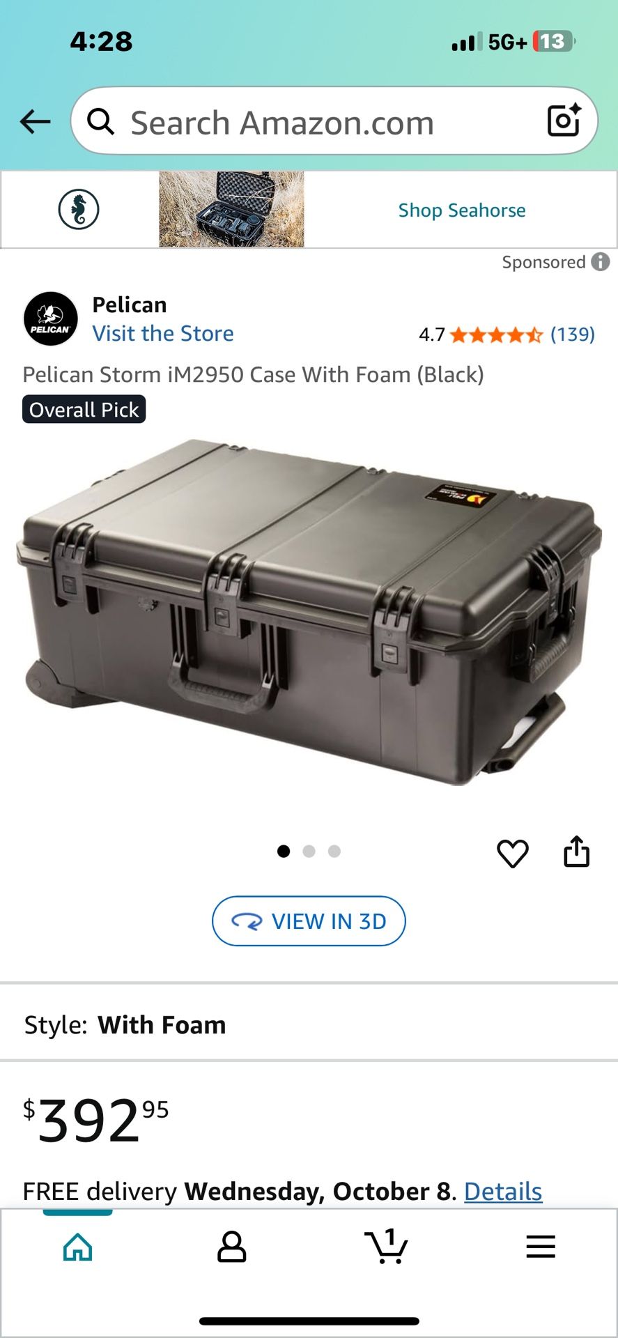
Task: Open camera lens search icon
Action: 564,120
